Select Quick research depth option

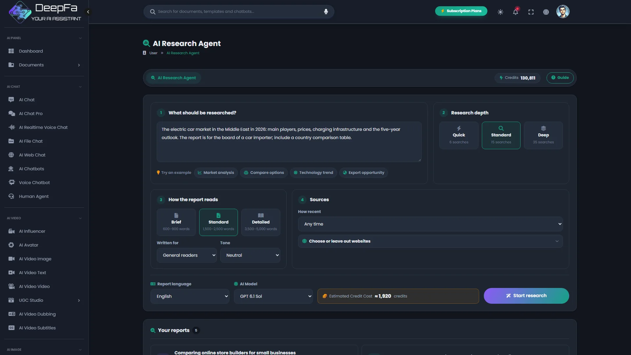(459, 135)
